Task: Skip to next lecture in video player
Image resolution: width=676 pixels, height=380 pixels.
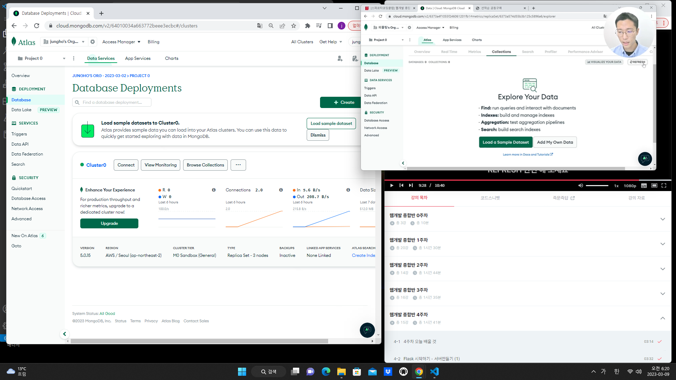Action: (x=411, y=185)
